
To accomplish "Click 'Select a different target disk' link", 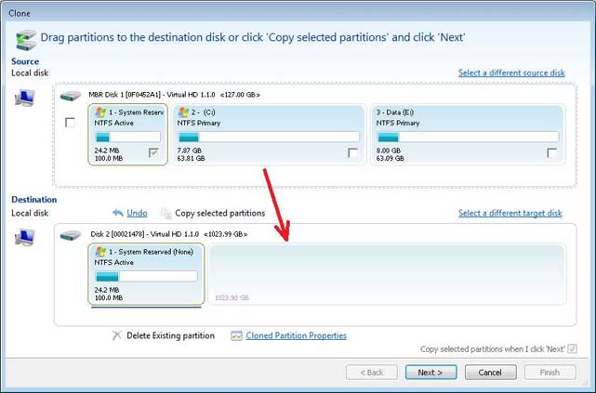I will (x=510, y=213).
